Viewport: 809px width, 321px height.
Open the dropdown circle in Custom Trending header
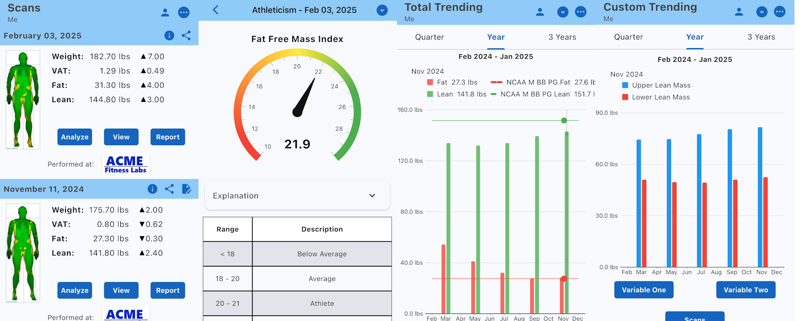tap(761, 12)
